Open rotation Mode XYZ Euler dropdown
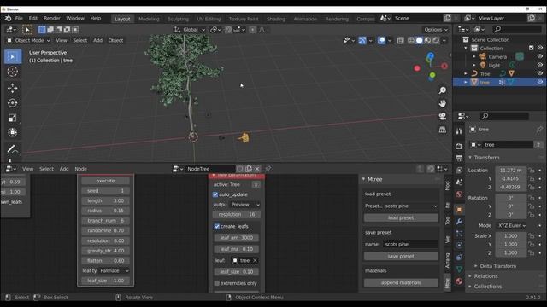Image resolution: width=547 pixels, height=307 pixels. click(511, 225)
